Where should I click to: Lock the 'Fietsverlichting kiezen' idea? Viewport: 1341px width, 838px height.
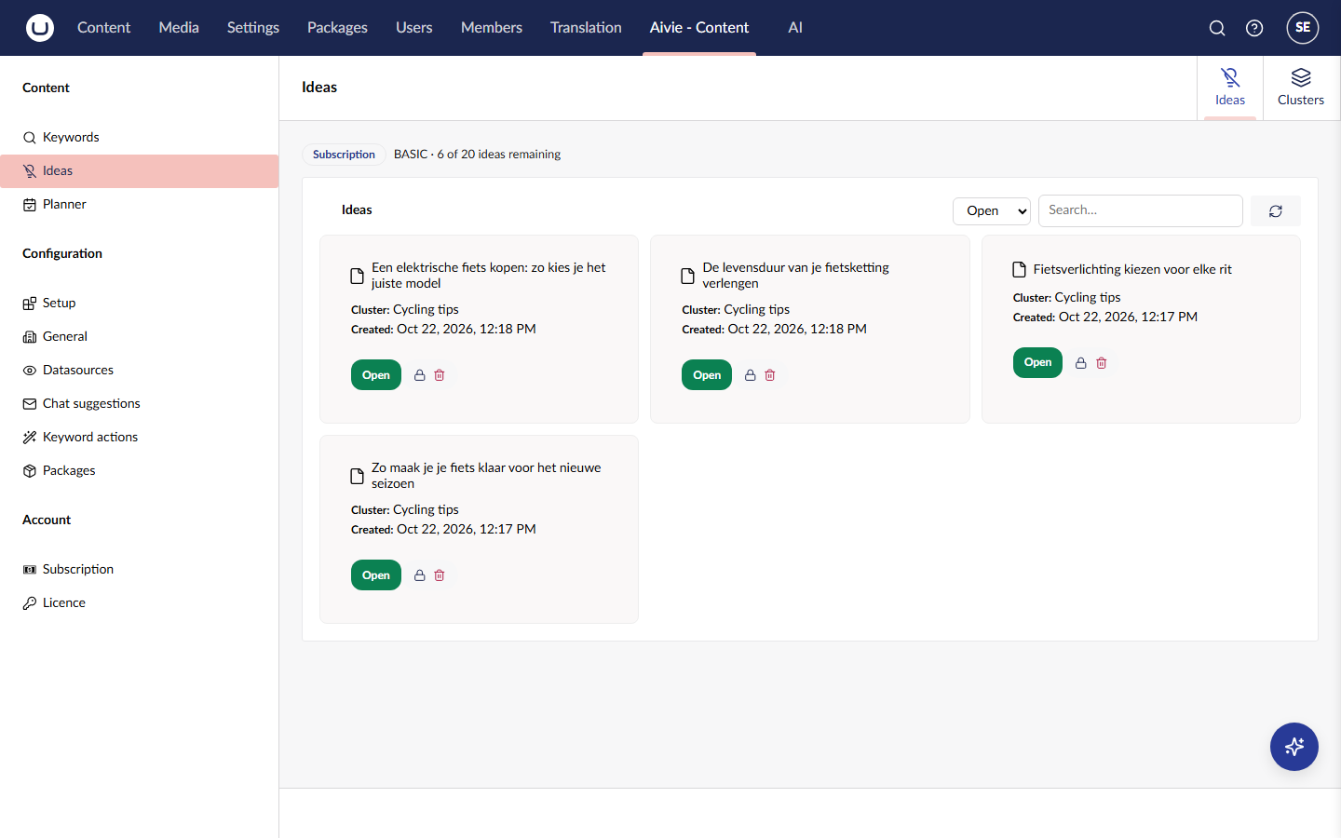[x=1081, y=363]
